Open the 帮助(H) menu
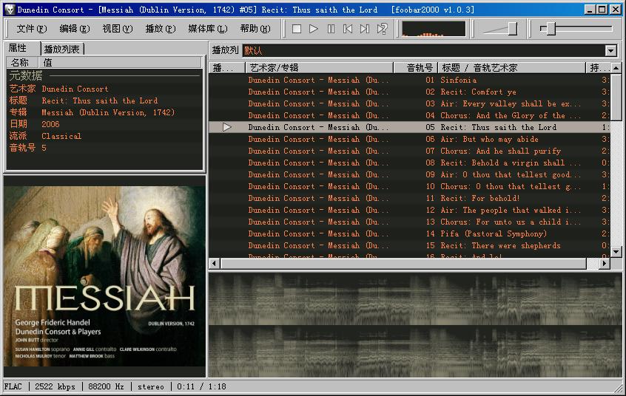Viewport: 626px width, 396px height. (255, 29)
